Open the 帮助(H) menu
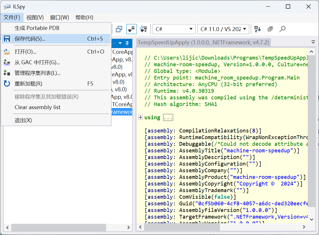The width and height of the screenshot is (319, 235). point(84,18)
